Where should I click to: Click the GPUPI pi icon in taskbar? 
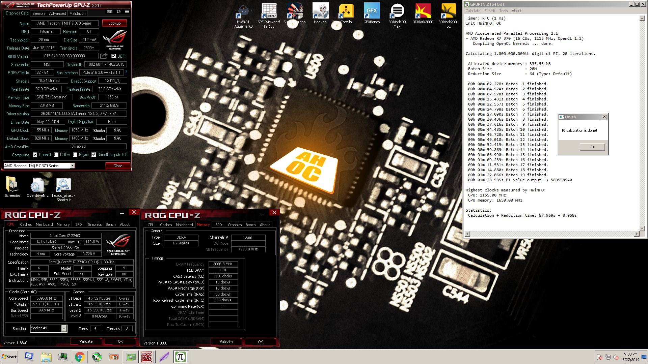click(181, 357)
